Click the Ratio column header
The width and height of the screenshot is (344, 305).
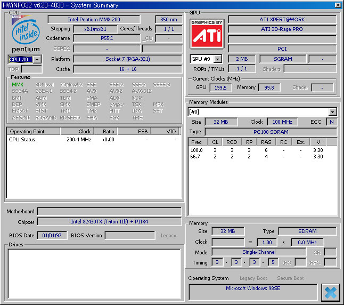(105, 131)
